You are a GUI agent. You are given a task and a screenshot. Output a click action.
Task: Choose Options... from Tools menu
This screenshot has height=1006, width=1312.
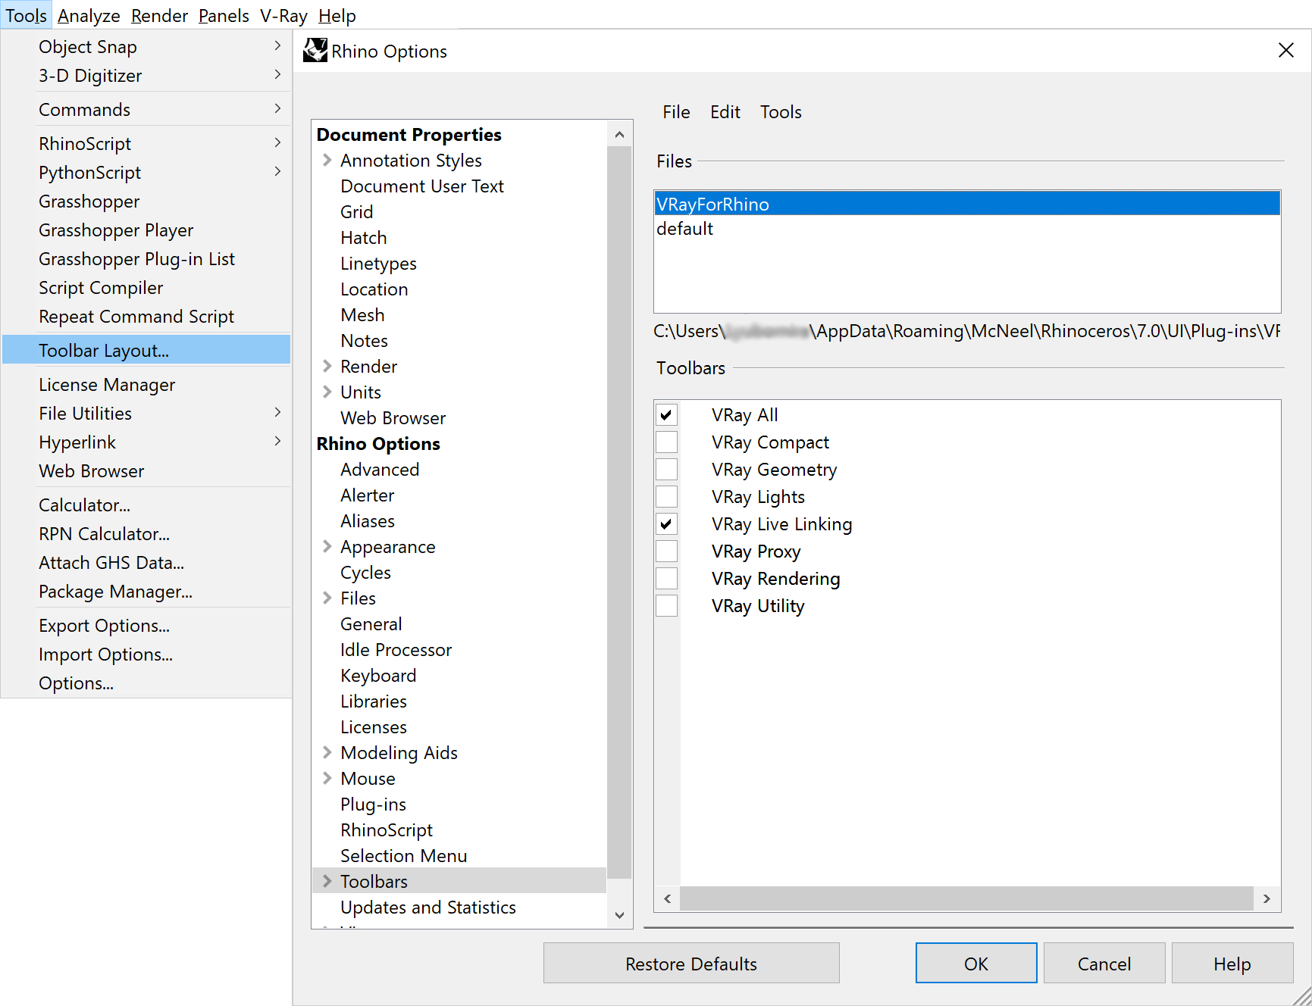[146, 683]
